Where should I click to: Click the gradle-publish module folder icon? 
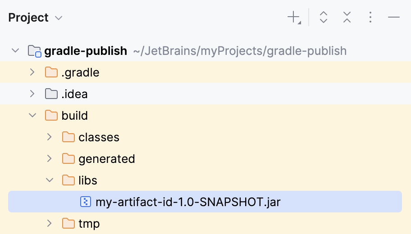[35, 51]
